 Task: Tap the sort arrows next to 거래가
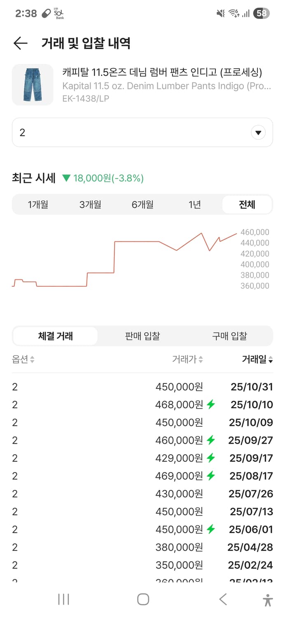[x=200, y=359]
